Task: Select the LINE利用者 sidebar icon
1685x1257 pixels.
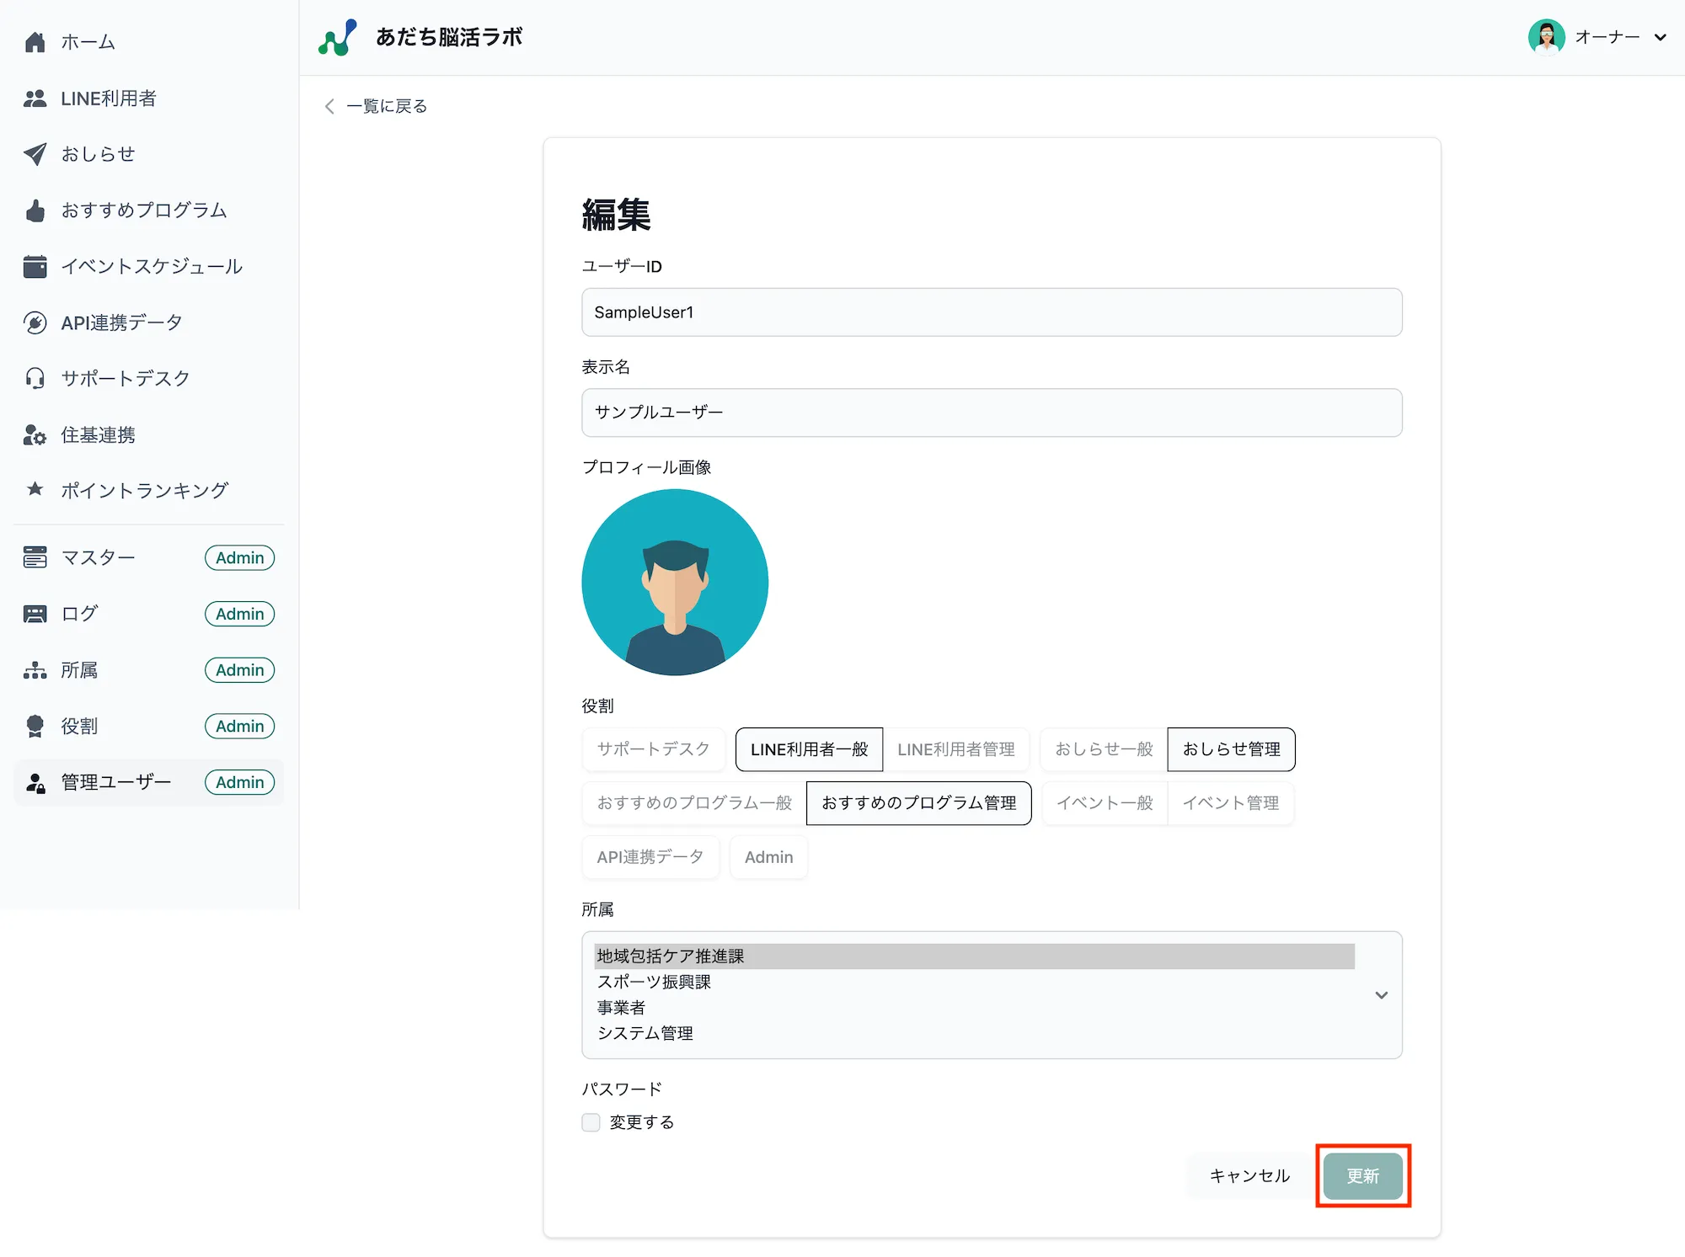Action: click(x=35, y=99)
